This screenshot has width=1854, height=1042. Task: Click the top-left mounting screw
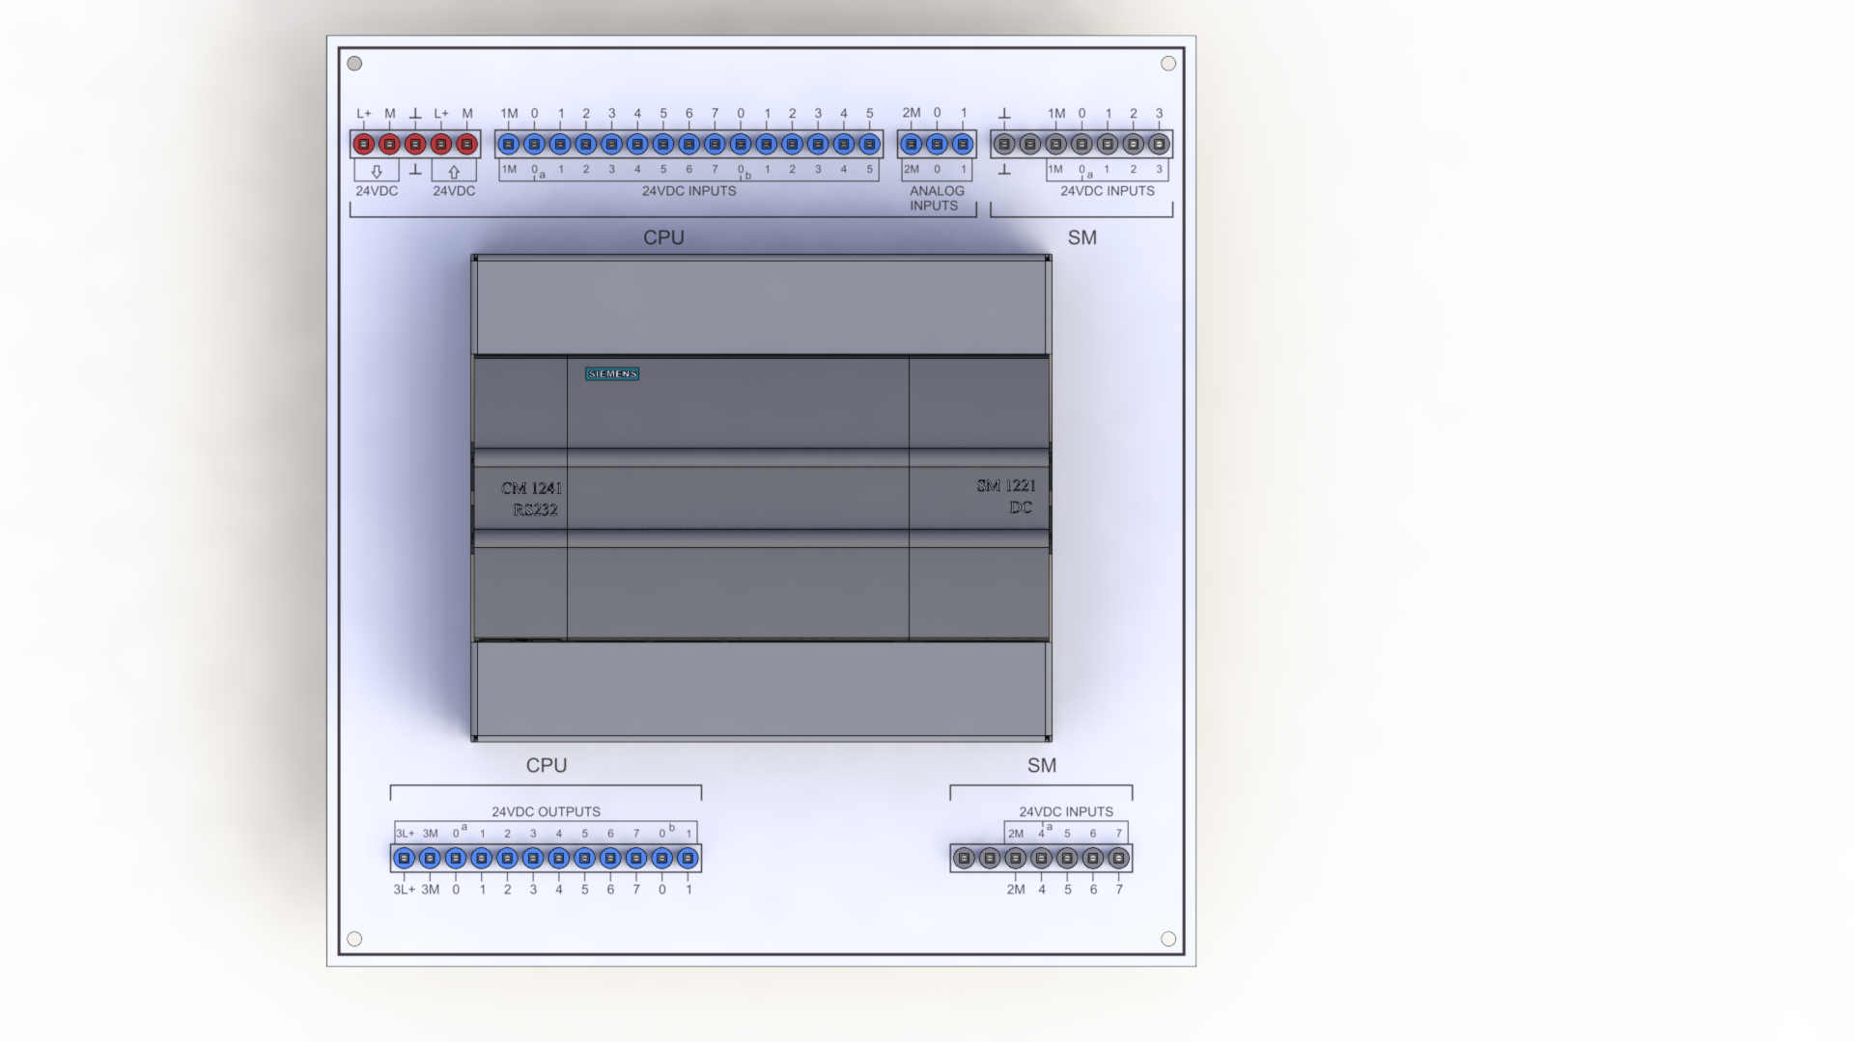[354, 64]
